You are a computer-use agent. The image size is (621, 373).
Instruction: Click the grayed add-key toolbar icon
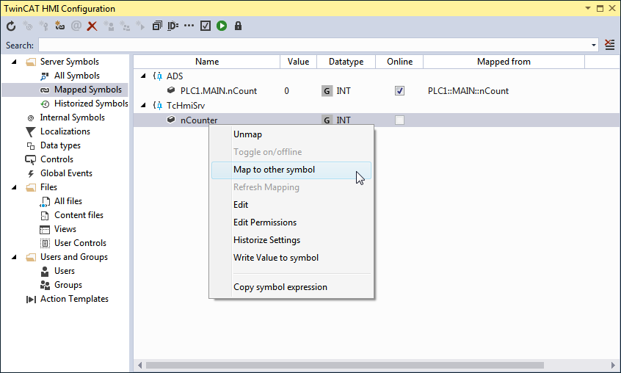(43, 26)
